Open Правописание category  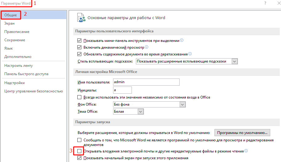[x=34, y=31]
